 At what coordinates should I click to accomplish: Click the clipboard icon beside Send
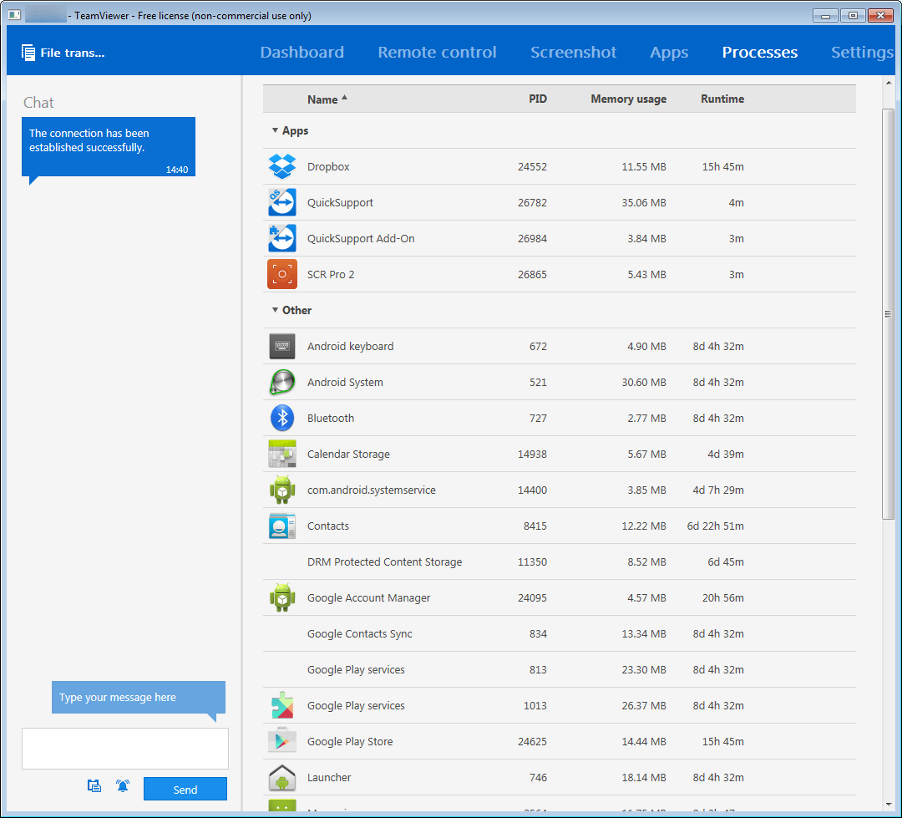[94, 785]
